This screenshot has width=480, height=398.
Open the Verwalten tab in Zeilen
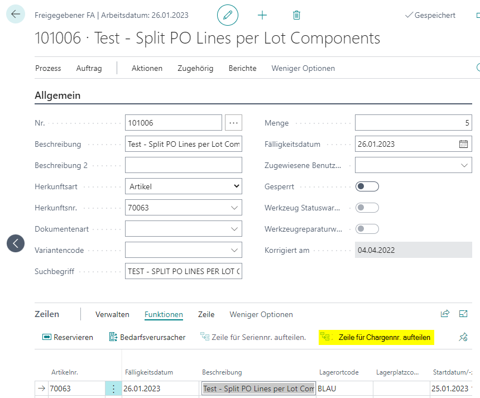tap(112, 314)
